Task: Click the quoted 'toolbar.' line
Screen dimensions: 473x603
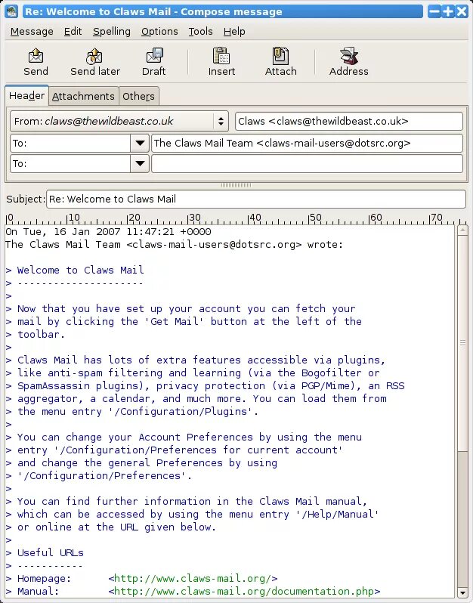Action: (x=41, y=334)
